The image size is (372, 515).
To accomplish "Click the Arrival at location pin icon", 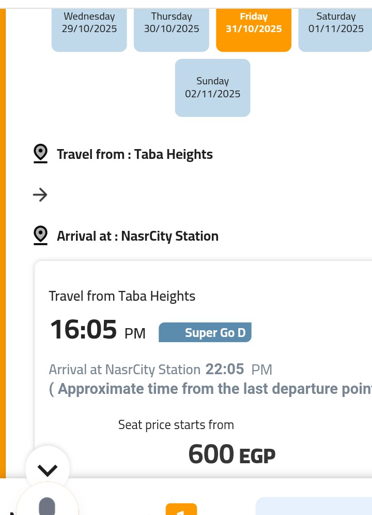I will (40, 236).
